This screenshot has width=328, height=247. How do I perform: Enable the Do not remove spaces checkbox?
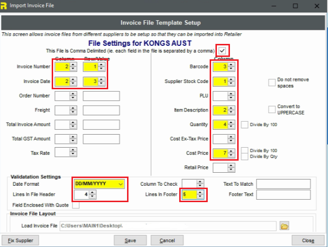coord(271,82)
